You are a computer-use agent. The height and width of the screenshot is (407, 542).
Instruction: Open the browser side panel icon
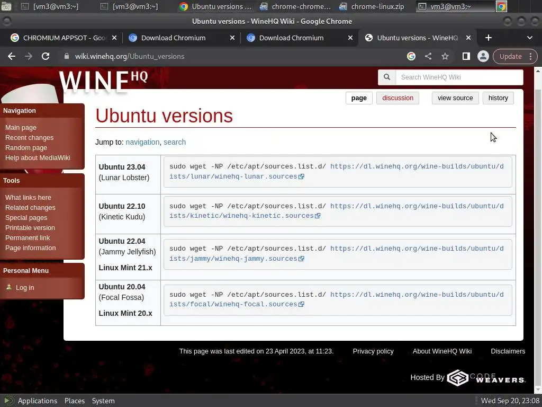pos(466,56)
